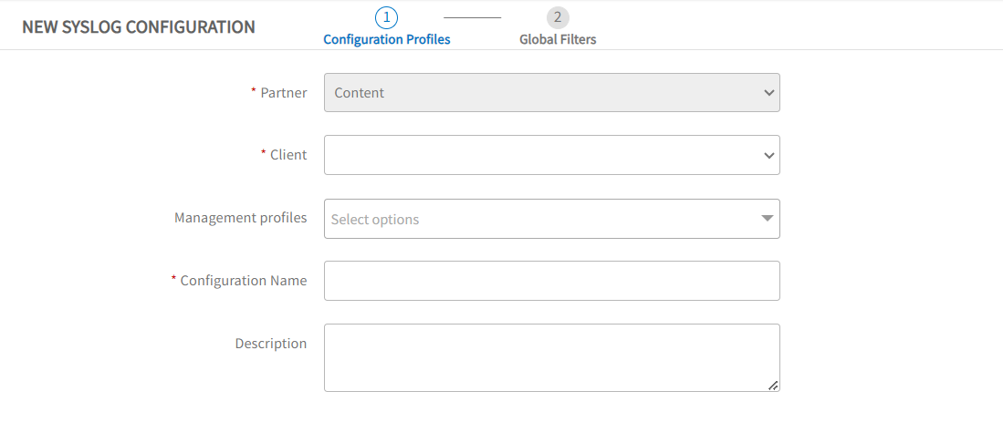This screenshot has width=1003, height=443.
Task: Click the Partner dropdown chevron arrow
Action: click(768, 93)
